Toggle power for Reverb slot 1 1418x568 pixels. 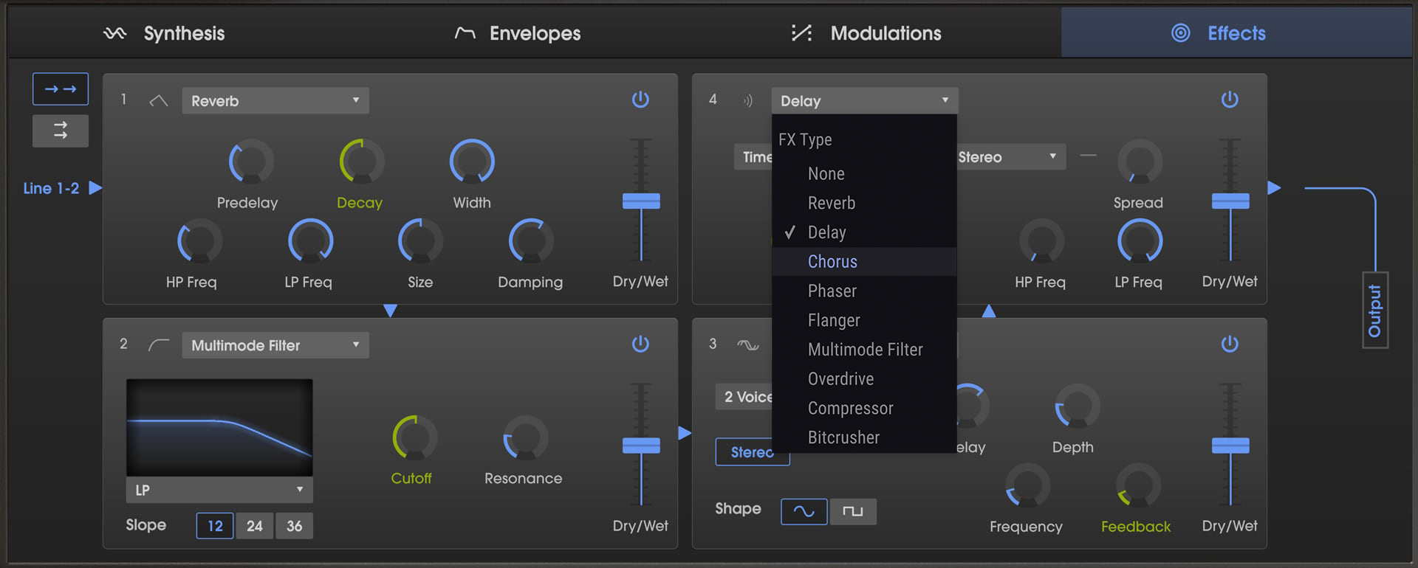640,100
